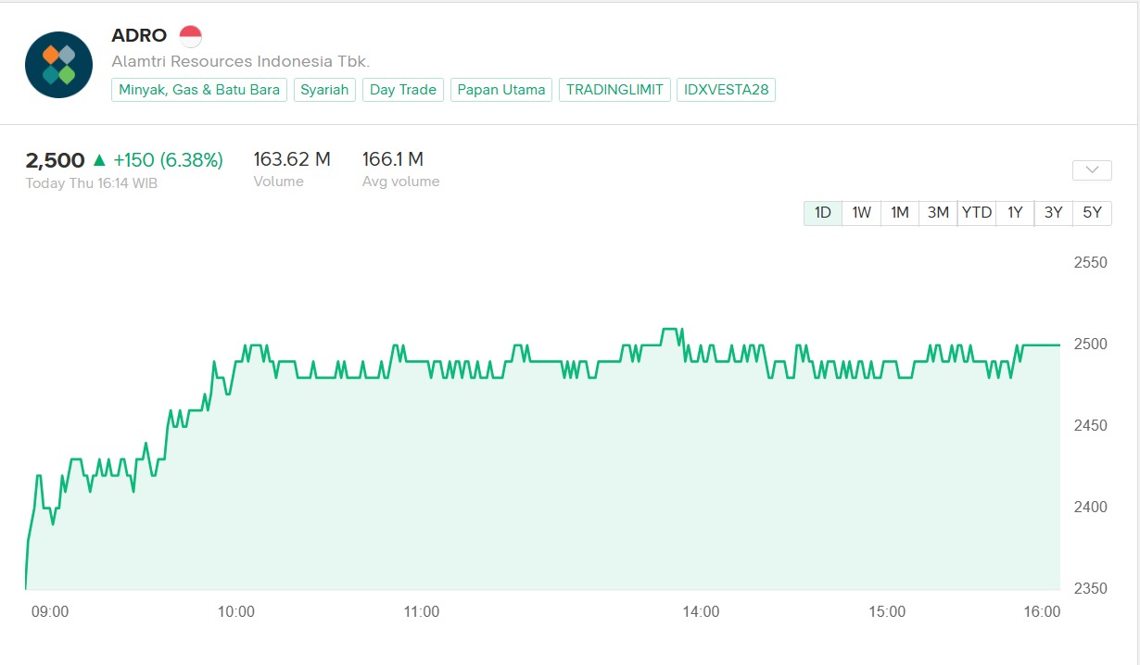Screen dimensions: 1140x665
Task: Click the IDXVESTA28 index tag
Action: pos(726,90)
